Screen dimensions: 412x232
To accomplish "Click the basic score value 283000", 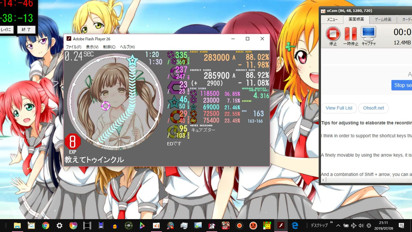I will click(216, 58).
